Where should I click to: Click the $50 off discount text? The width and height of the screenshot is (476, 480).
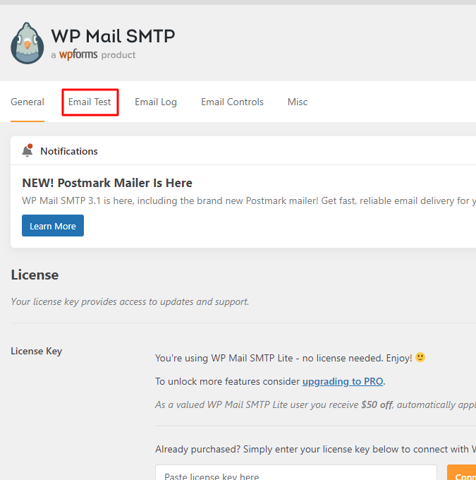click(x=377, y=404)
